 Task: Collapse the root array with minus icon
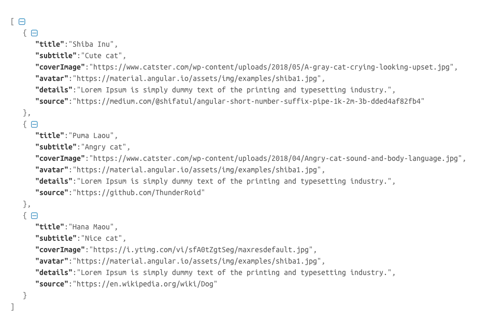tap(22, 22)
